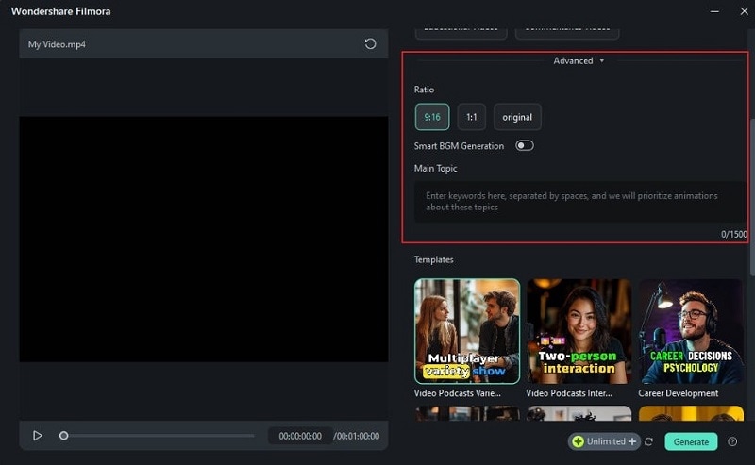Click the Generate button
Viewport: 755px width, 465px height.
tap(691, 442)
